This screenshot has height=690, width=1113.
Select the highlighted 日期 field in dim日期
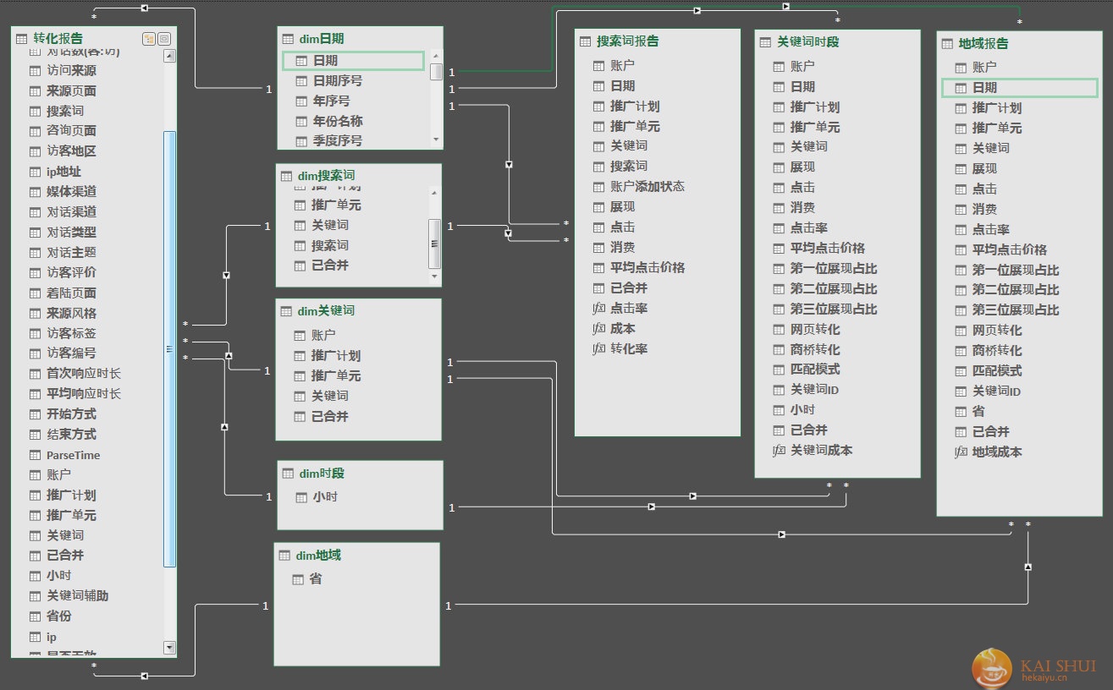(x=353, y=61)
